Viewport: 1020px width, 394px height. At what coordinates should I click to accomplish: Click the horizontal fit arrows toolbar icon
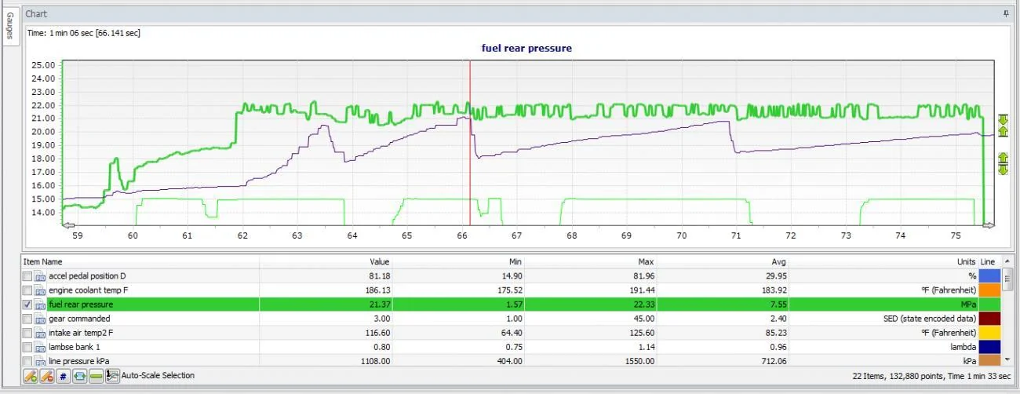tap(79, 376)
